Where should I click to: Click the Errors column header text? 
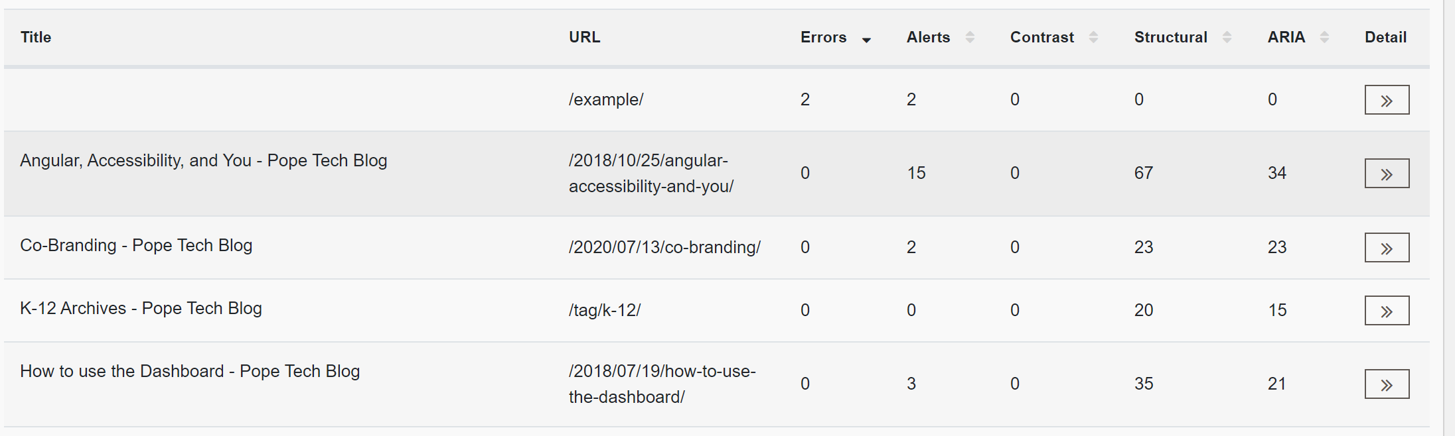[823, 37]
